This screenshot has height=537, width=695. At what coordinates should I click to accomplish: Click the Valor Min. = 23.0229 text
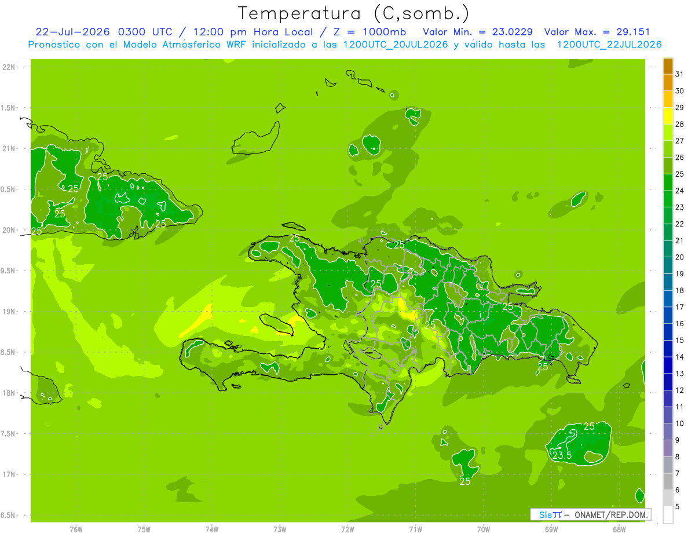[x=478, y=32]
